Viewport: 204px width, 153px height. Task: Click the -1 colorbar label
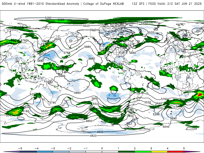pos(85,148)
